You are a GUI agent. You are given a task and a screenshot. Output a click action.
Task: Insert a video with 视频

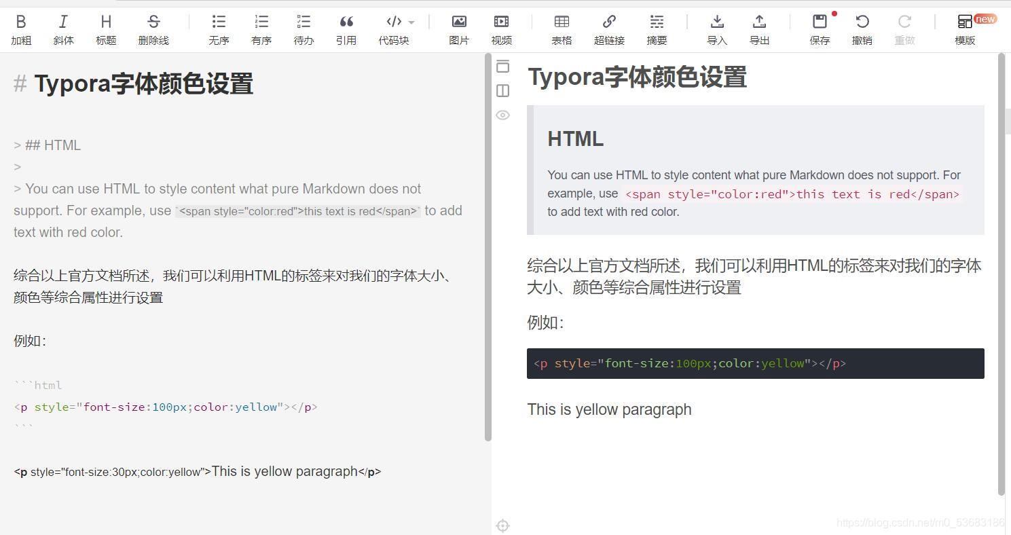[502, 30]
